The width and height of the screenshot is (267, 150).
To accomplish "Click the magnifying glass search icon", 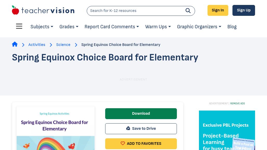I will (x=188, y=11).
